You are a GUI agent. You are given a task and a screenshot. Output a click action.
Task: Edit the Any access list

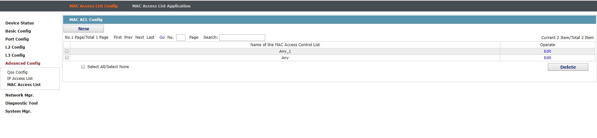tap(548, 58)
